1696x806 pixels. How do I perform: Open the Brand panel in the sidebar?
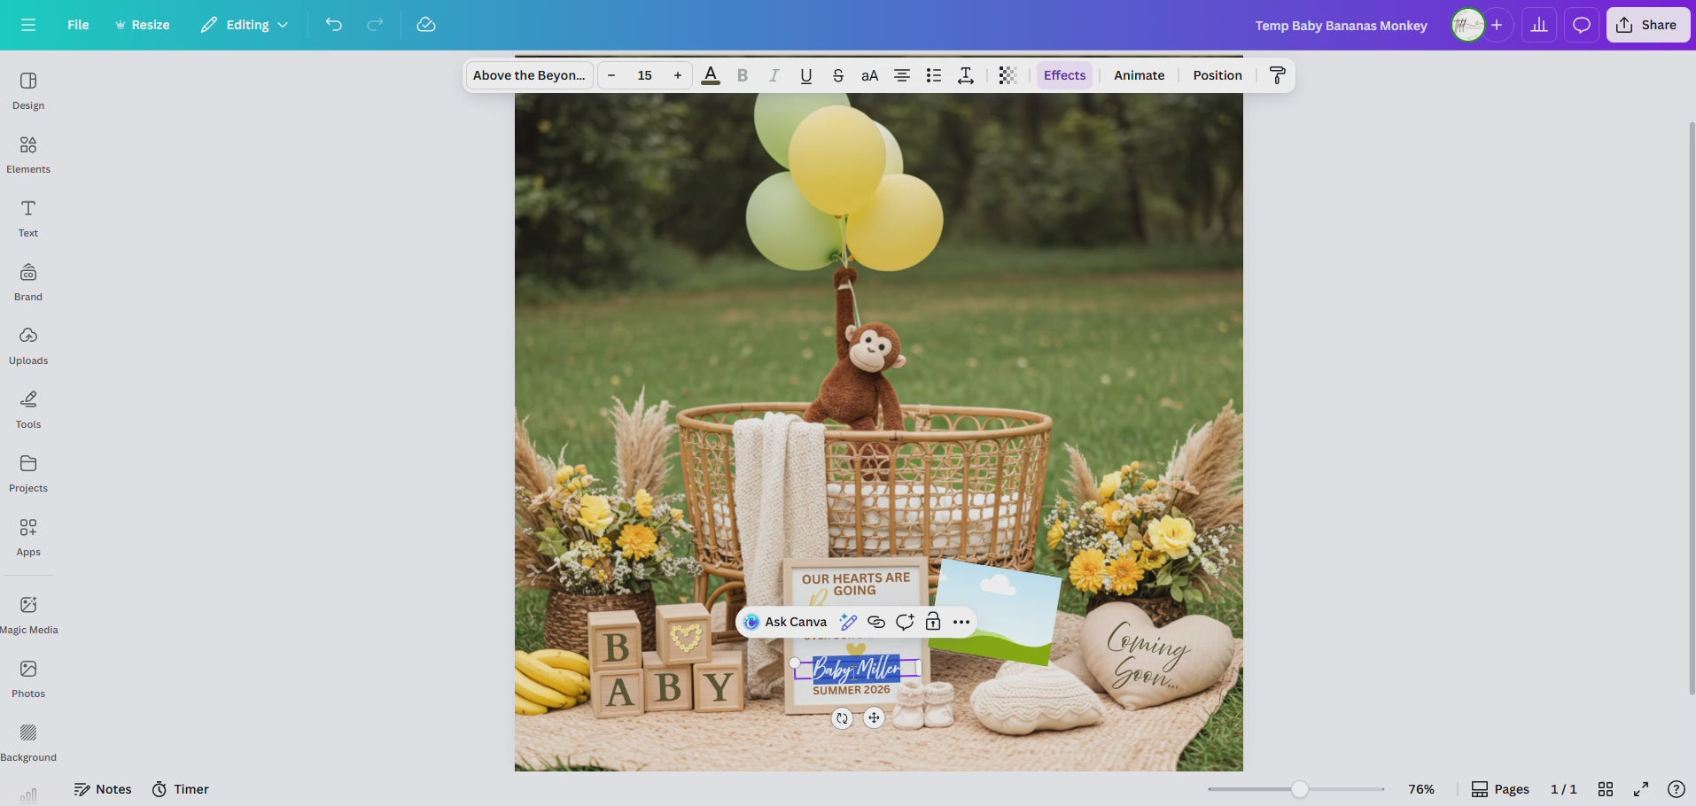tap(27, 282)
